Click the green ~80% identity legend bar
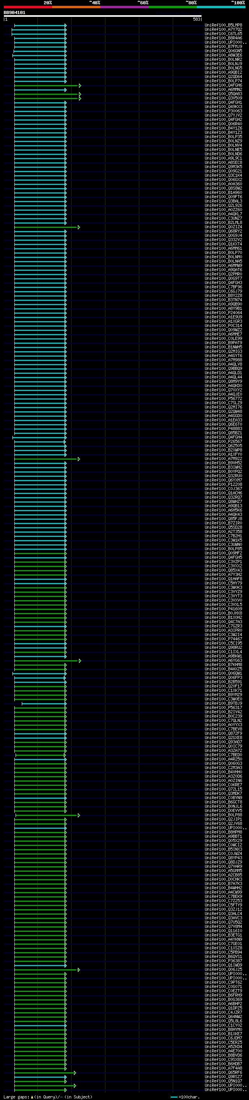The image size is (249, 1100). [173, 7]
